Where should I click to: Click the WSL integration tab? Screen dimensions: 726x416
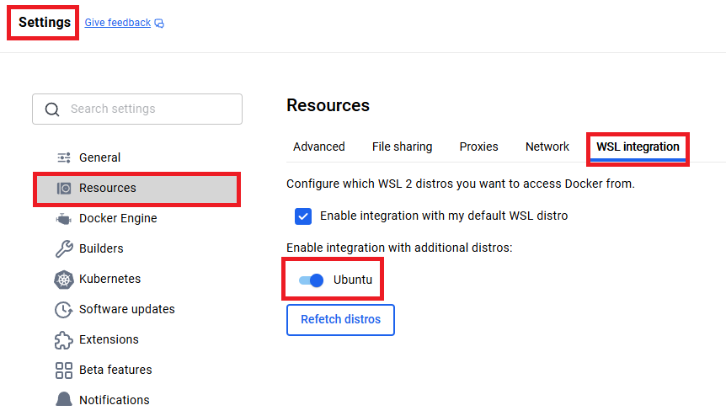(x=638, y=147)
